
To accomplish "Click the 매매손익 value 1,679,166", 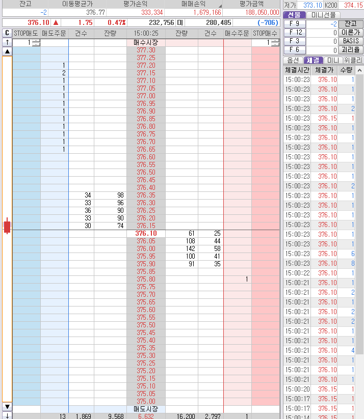I will click(207, 13).
